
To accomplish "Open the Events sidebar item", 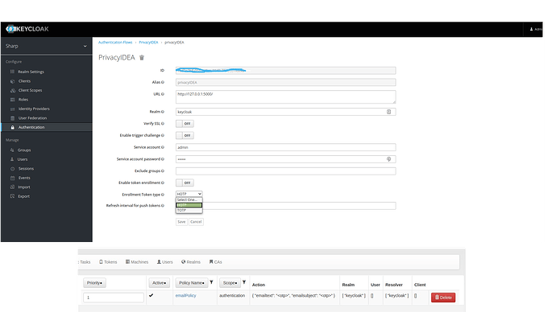I will 24,178.
